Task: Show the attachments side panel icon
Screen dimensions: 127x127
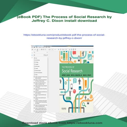Action: (32, 57)
